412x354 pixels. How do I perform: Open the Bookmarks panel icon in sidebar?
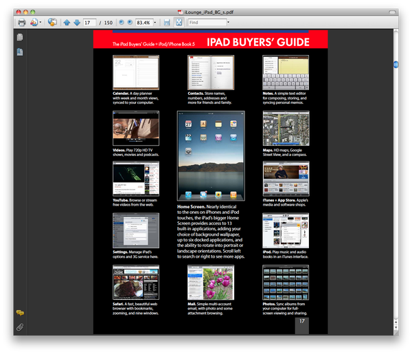click(x=20, y=52)
